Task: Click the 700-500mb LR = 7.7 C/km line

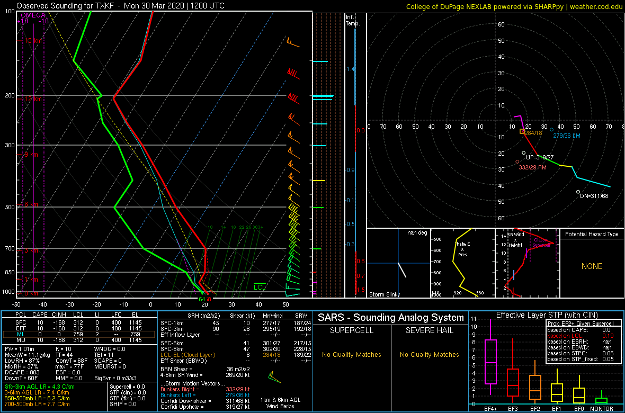Action: click(37, 404)
